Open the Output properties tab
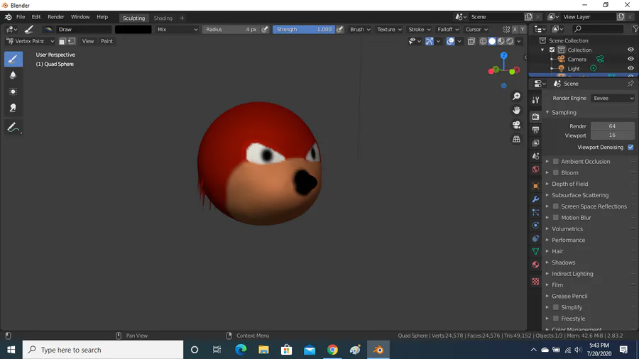The width and height of the screenshot is (639, 359). pyautogui.click(x=535, y=130)
